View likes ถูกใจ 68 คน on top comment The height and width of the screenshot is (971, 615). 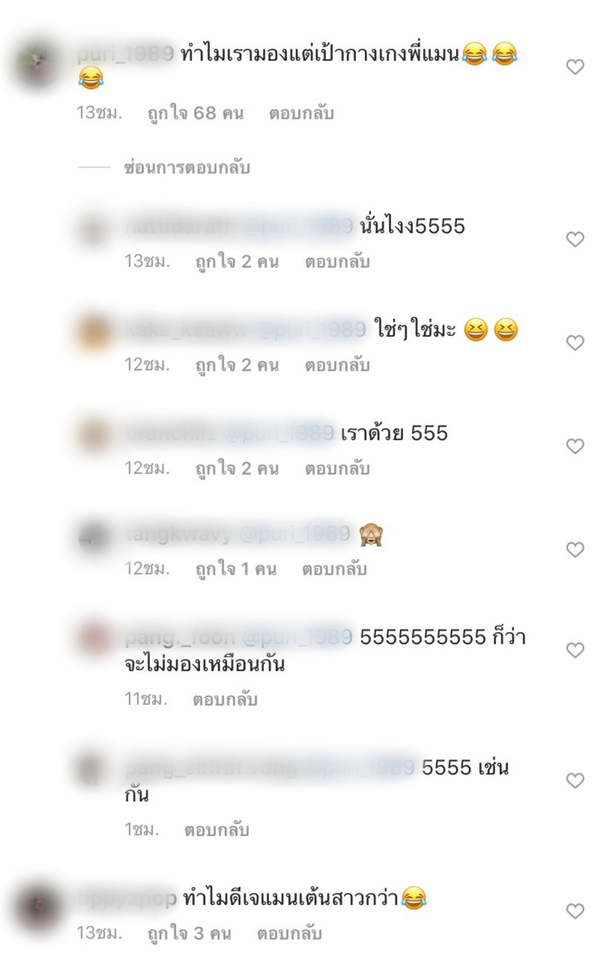point(195,113)
